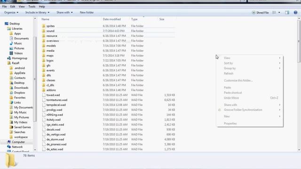Select the cl_dlls folder name

pos(50,85)
